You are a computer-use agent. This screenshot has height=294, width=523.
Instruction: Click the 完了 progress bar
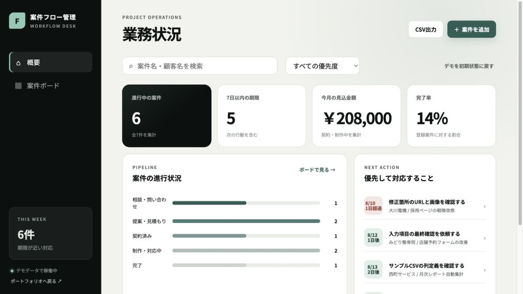coord(246,265)
